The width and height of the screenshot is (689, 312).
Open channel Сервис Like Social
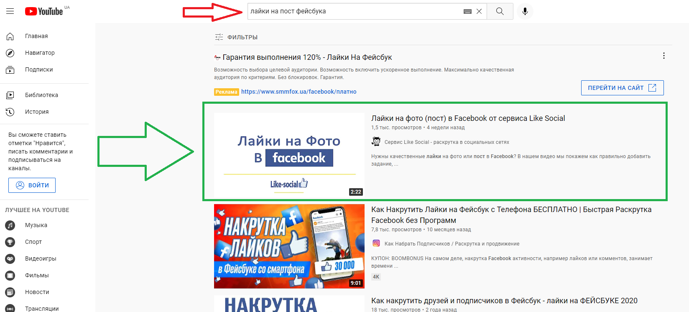[x=447, y=142]
